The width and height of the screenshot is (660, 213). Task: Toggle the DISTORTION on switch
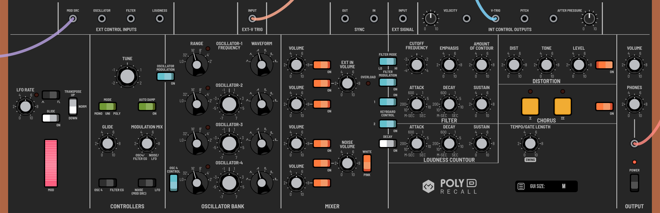(x=604, y=65)
